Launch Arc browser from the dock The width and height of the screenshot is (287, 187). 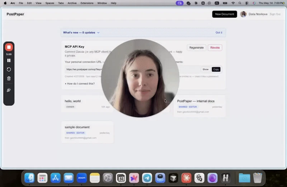click(134, 178)
